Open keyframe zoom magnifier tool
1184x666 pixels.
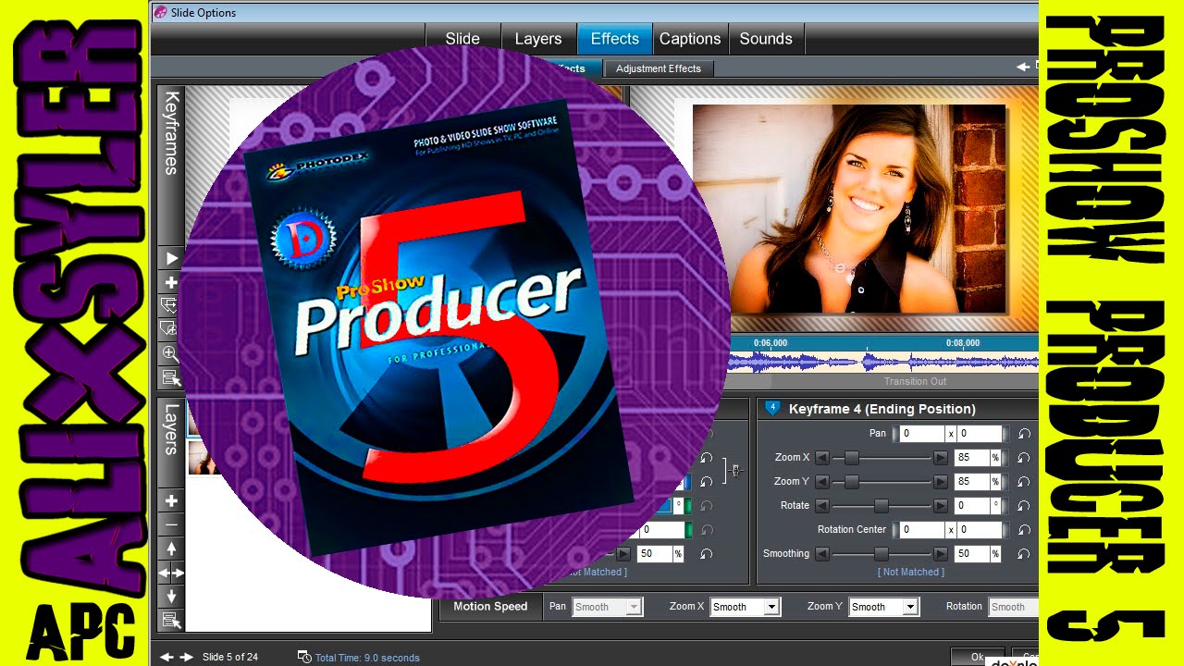pos(171,353)
